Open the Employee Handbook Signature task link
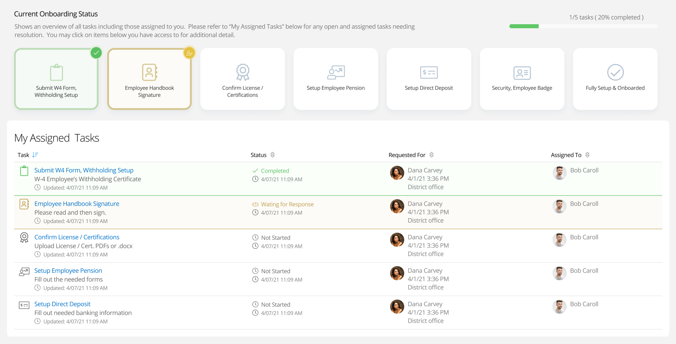 [77, 204]
